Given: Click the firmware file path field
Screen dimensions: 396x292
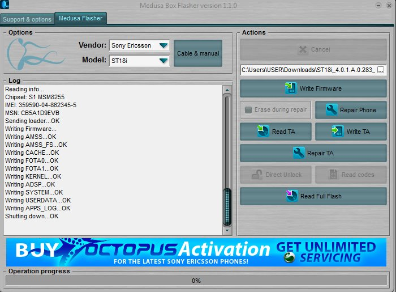Looking at the screenshot, I should tap(309, 70).
